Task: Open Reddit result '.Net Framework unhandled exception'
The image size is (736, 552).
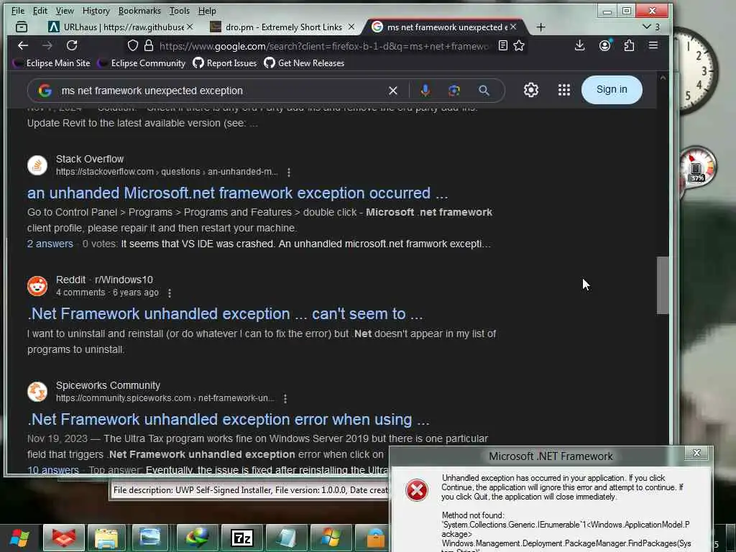Action: (x=225, y=313)
